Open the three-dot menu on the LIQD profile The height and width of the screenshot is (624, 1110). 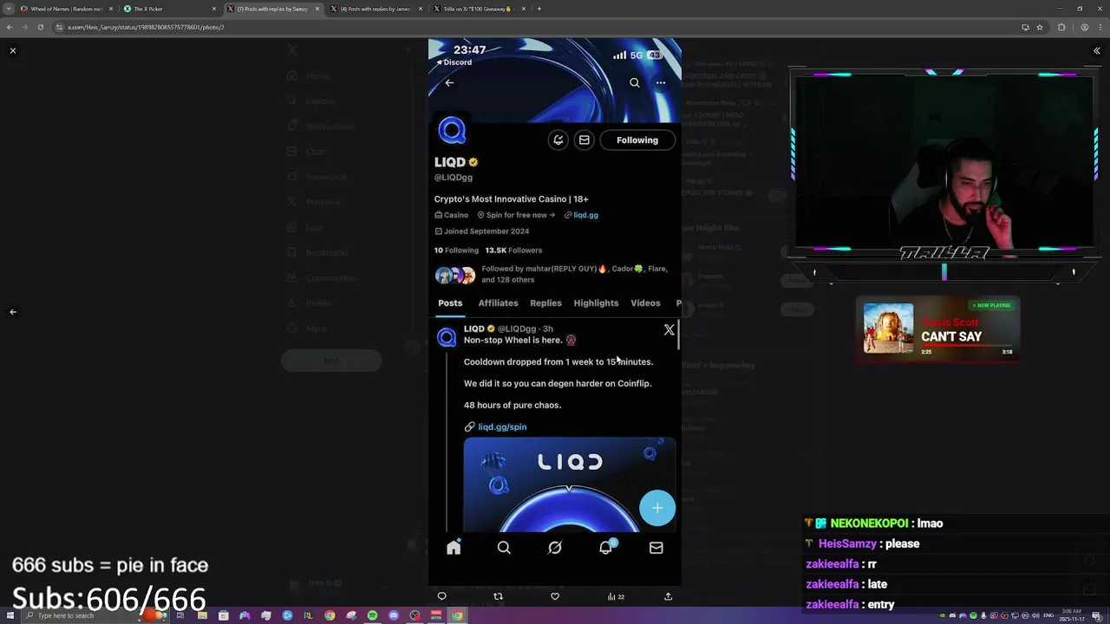click(x=661, y=83)
